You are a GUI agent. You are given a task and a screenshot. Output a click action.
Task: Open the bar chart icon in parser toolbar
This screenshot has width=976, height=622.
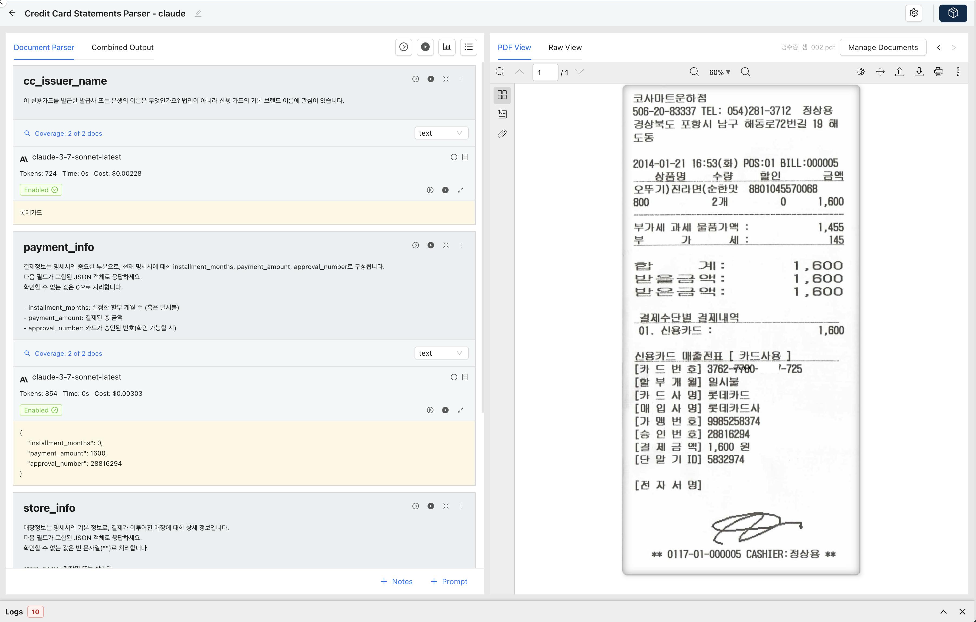coord(447,47)
